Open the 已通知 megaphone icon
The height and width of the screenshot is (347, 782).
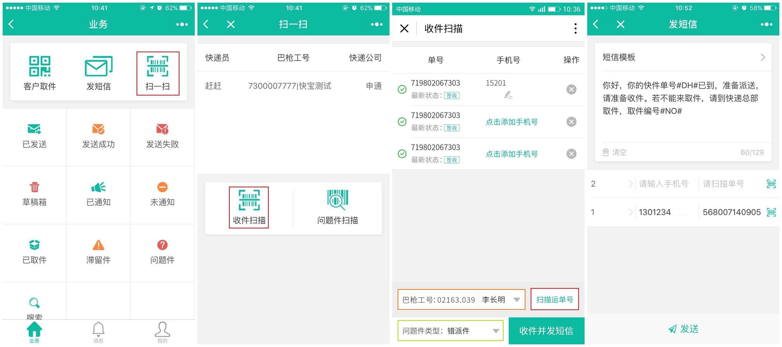(x=98, y=187)
